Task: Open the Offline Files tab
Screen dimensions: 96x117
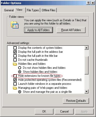Action: point(48,10)
